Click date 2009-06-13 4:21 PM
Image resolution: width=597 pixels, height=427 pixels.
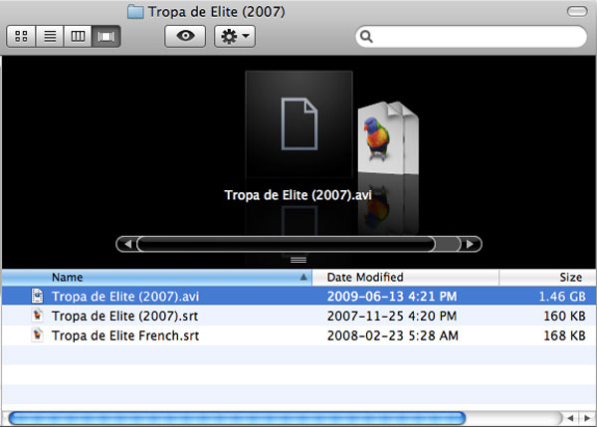click(392, 297)
